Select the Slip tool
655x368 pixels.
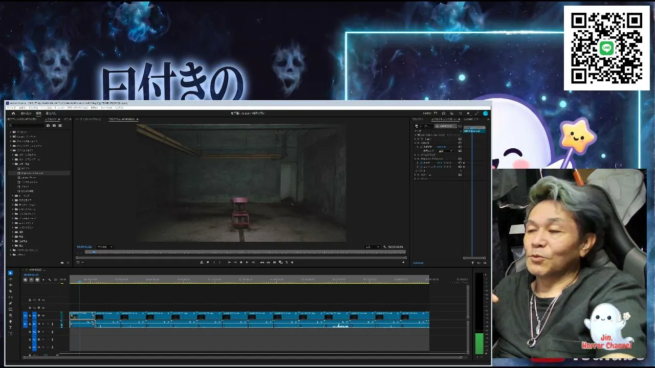(x=10, y=297)
